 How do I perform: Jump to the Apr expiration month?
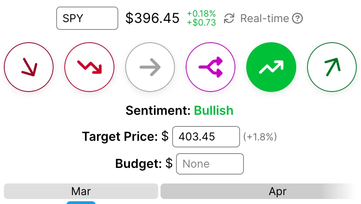278,191
